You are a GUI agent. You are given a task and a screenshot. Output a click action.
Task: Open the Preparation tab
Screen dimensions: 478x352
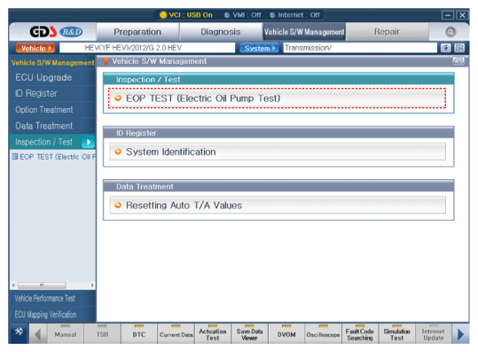point(137,32)
